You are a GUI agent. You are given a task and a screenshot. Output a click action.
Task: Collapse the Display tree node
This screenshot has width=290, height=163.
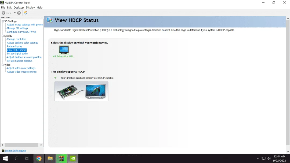pyautogui.click(x=3, y=36)
